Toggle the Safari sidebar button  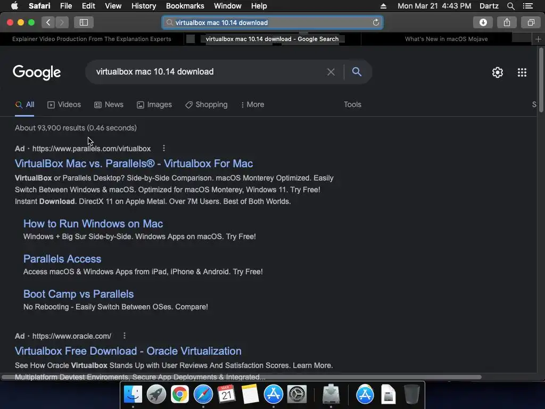click(x=84, y=22)
